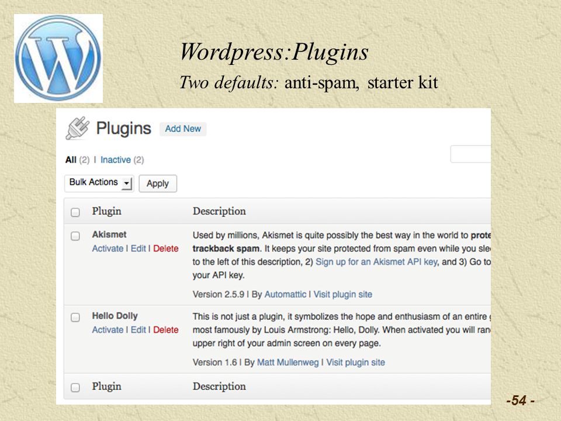Image resolution: width=561 pixels, height=421 pixels.
Task: Edit the Hello Dolly plugin
Action: tap(138, 330)
